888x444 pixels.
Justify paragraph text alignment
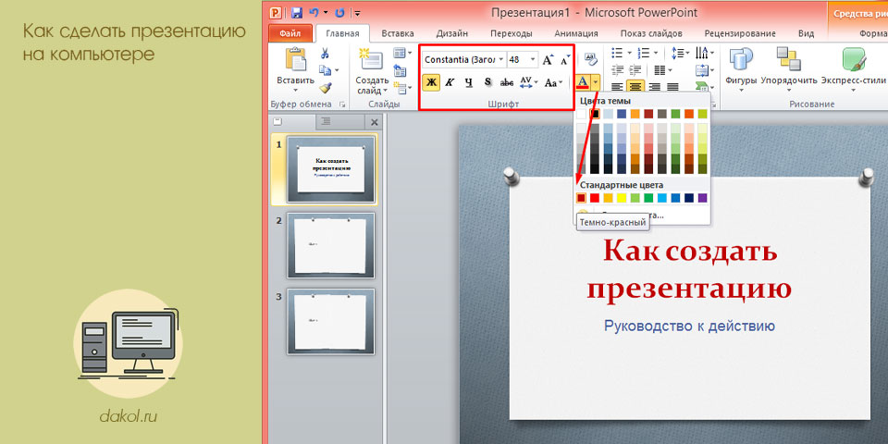coord(672,87)
